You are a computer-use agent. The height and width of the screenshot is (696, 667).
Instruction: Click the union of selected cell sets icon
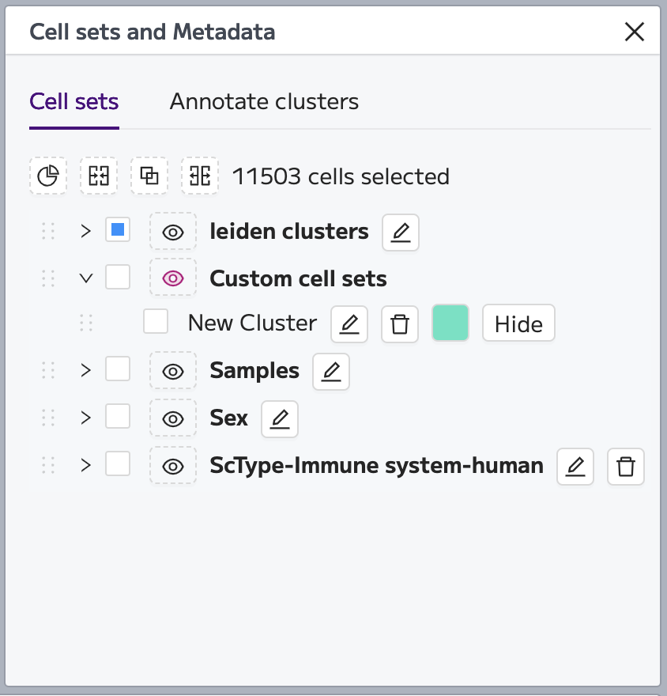99,176
